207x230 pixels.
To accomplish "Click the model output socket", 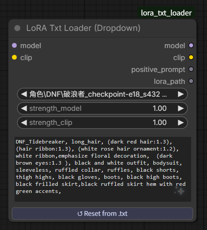I will pyautogui.click(x=191, y=45).
